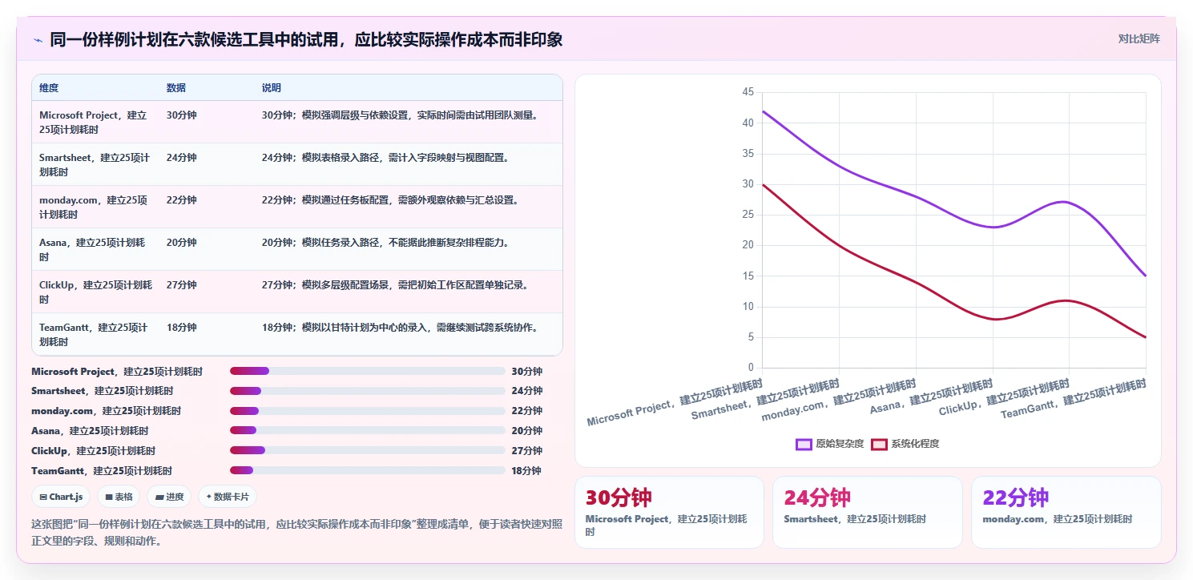This screenshot has width=1193, height=580.
Task: Click the Microsoft Project progress list label
Action: click(117, 372)
